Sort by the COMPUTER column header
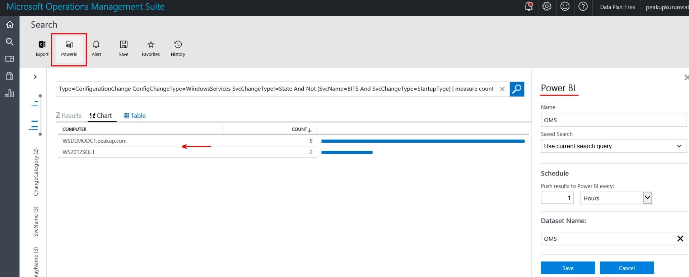The height and width of the screenshot is (277, 689). point(74,129)
